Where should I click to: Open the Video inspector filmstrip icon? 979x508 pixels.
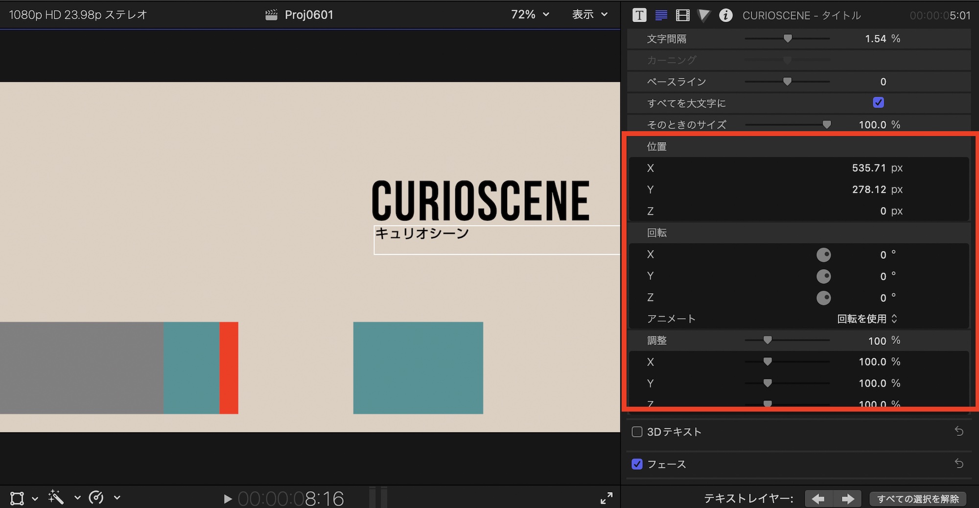tap(682, 15)
